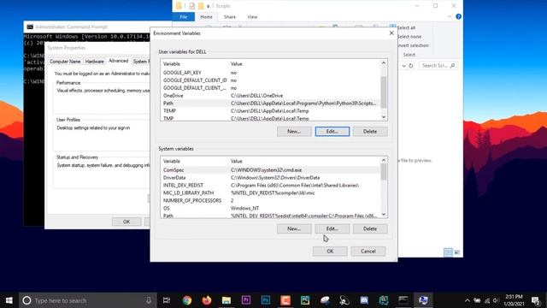Open Discord from the taskbar
Viewport: 547px width, 308px height.
364,300
